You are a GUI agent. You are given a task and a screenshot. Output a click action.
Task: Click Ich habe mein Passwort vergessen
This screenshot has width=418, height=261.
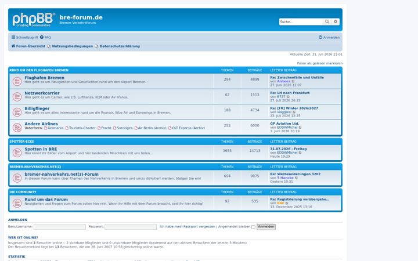[187, 227]
